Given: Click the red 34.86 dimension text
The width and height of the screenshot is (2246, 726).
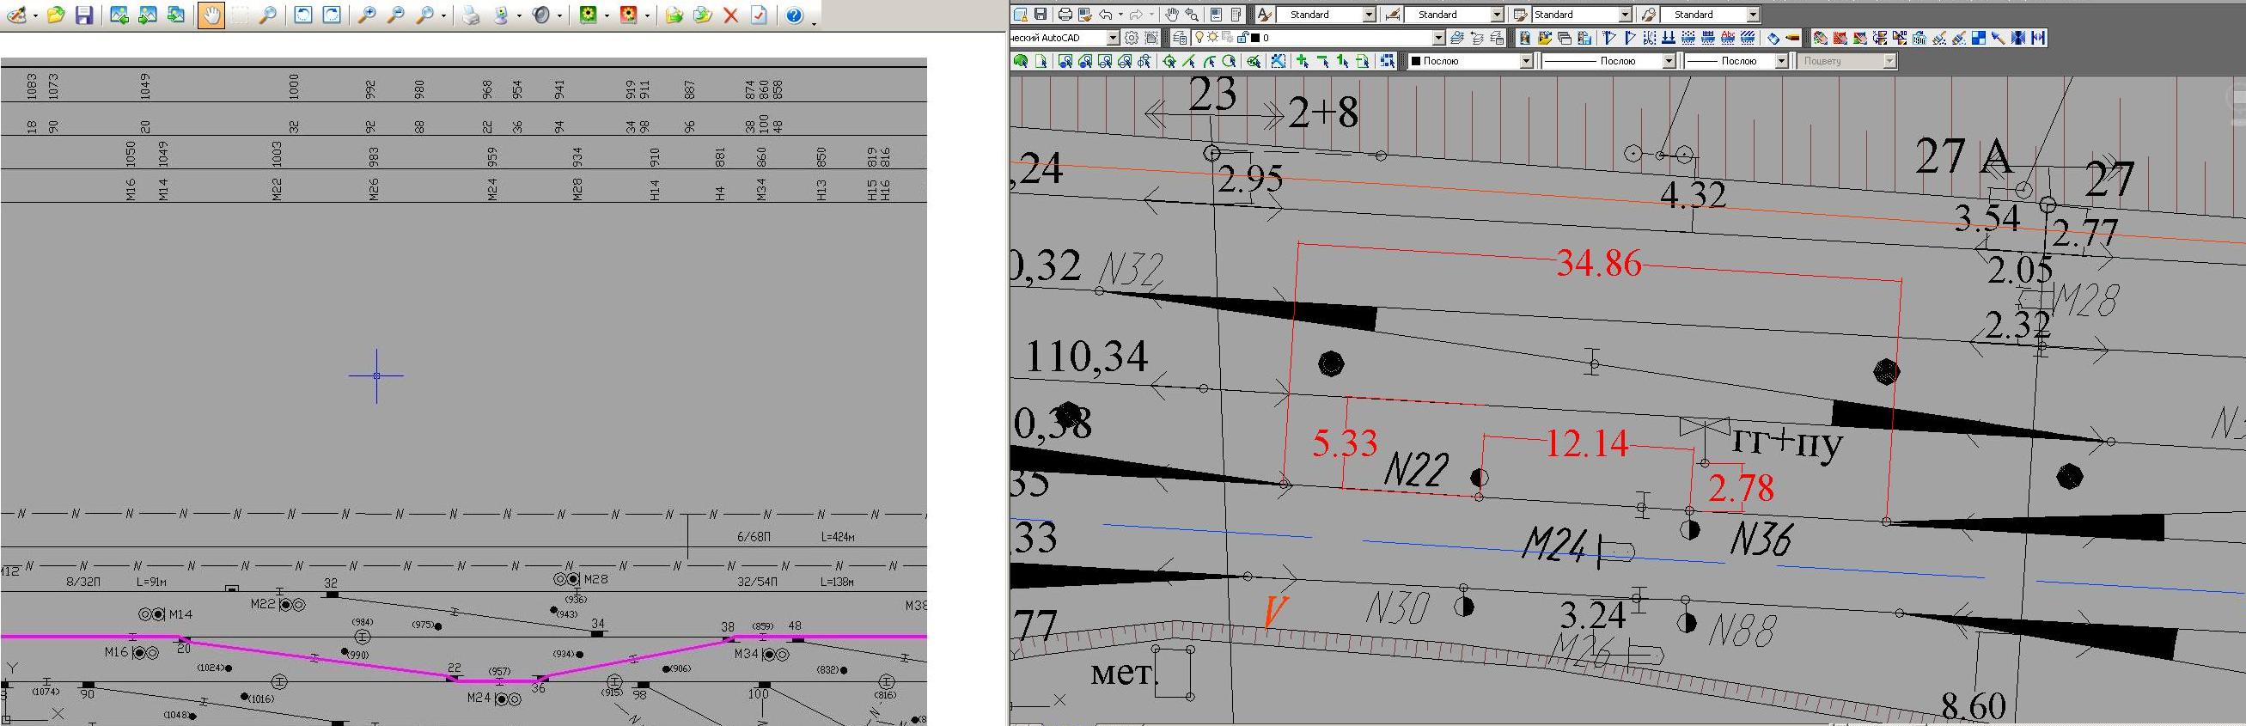Looking at the screenshot, I should 1598,263.
